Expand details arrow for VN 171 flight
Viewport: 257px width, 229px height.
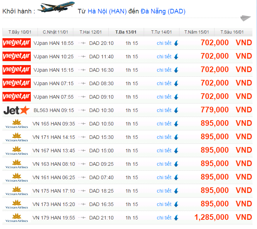click(x=176, y=137)
